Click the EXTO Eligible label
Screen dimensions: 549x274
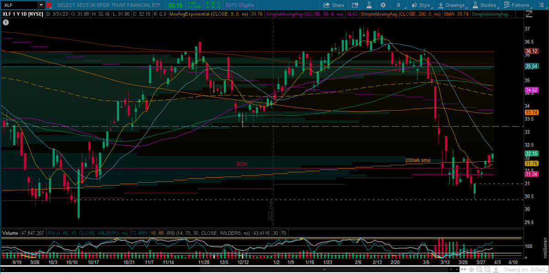240,5
